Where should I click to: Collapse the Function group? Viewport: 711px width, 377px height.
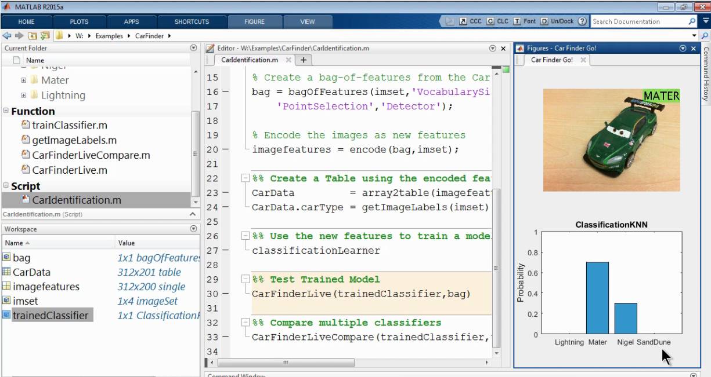pyautogui.click(x=6, y=111)
